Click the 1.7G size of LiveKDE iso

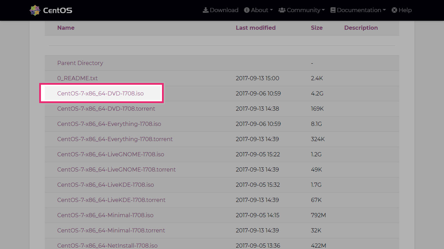click(316, 185)
